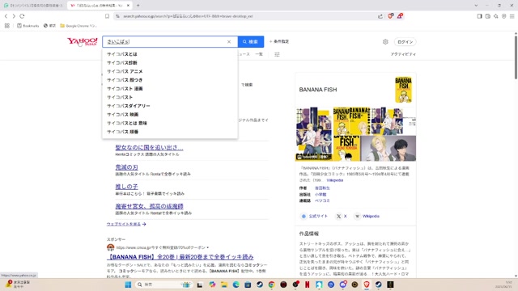Toggle the browser sidebar panel icon
This screenshot has height=291, width=518.
click(479, 16)
